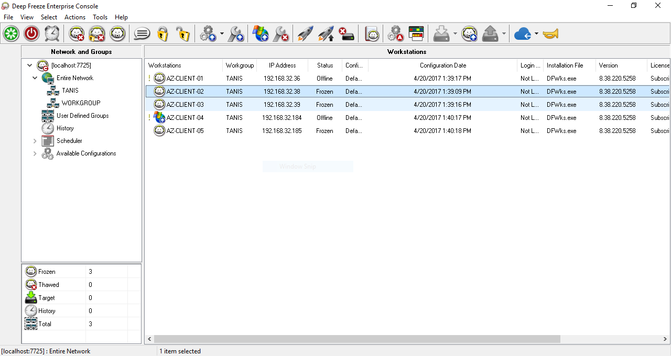Viewport: 671px width, 356px height.
Task: Open the File menu
Action: (x=8, y=17)
